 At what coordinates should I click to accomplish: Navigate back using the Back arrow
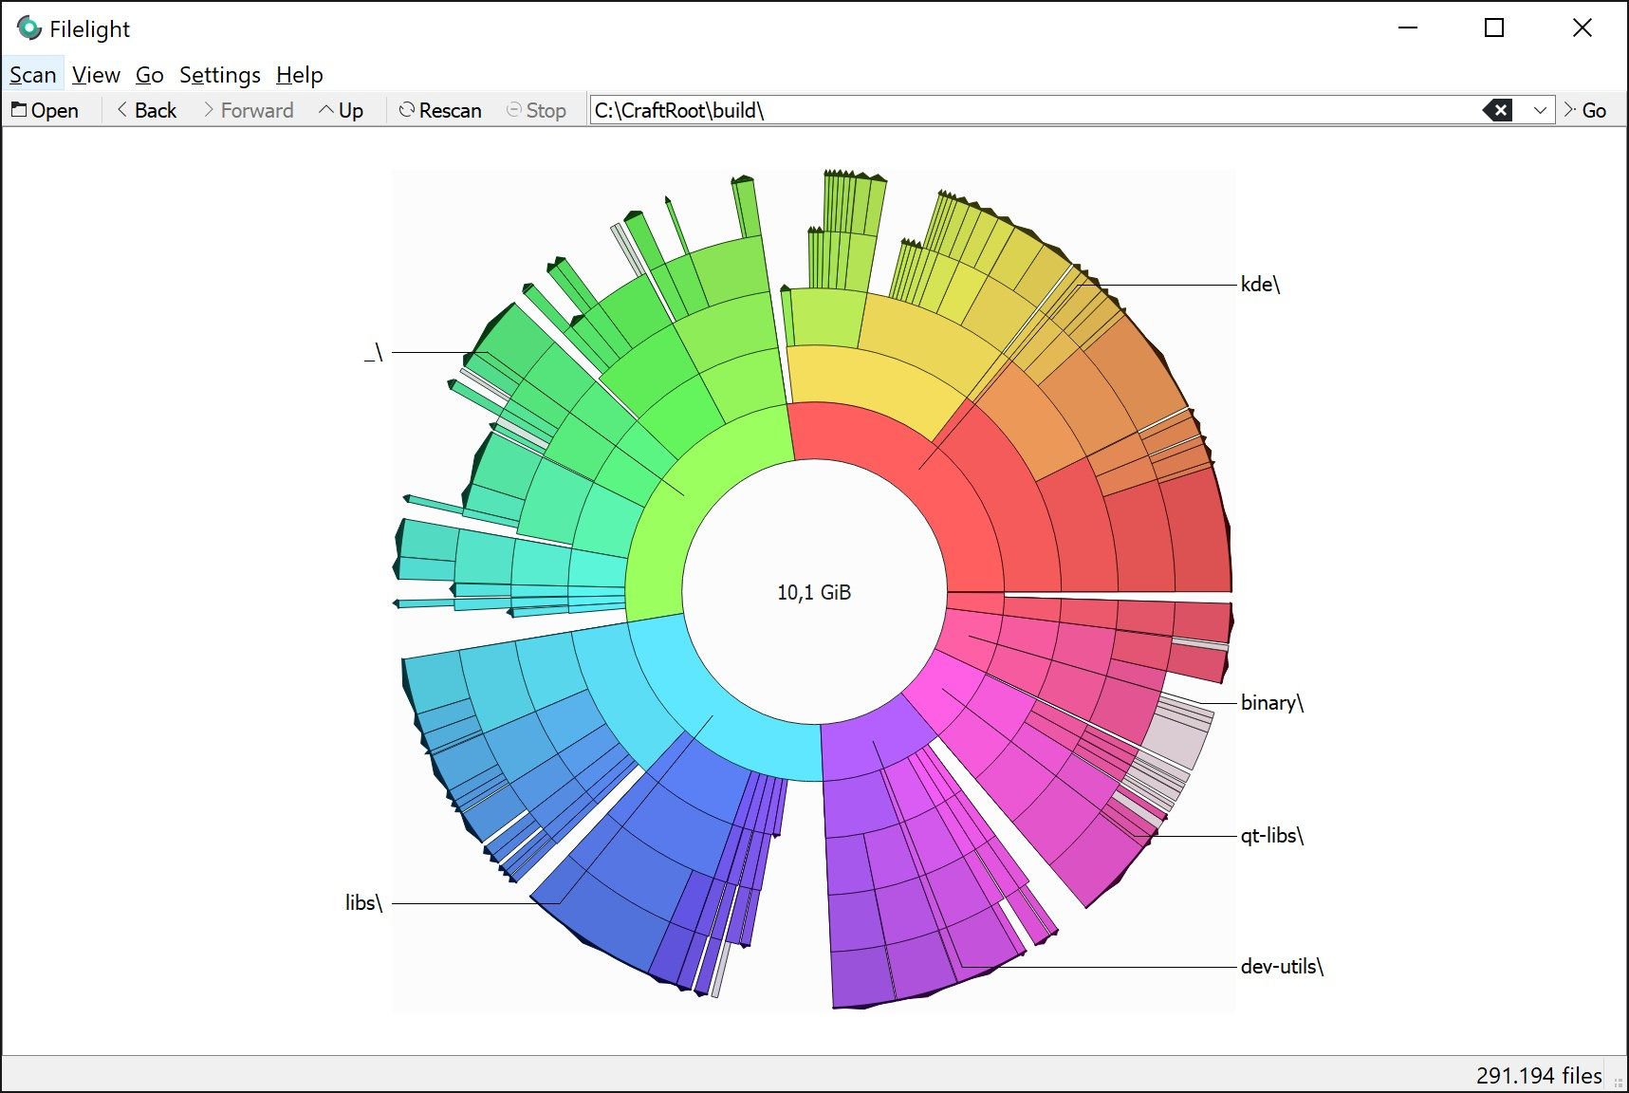pyautogui.click(x=145, y=110)
